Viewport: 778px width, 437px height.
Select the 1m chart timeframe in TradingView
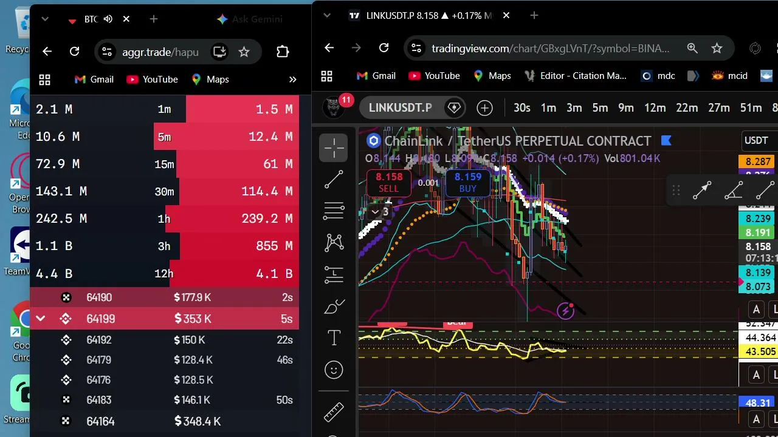tap(548, 108)
